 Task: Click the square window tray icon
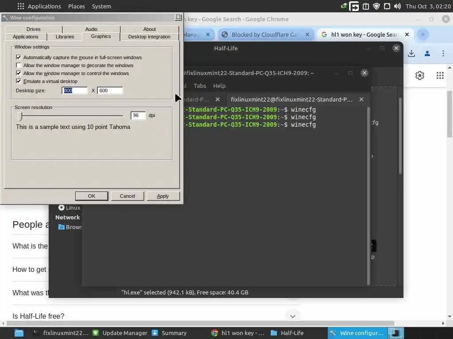387,6
